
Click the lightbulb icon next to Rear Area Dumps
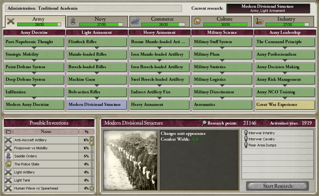246,145
